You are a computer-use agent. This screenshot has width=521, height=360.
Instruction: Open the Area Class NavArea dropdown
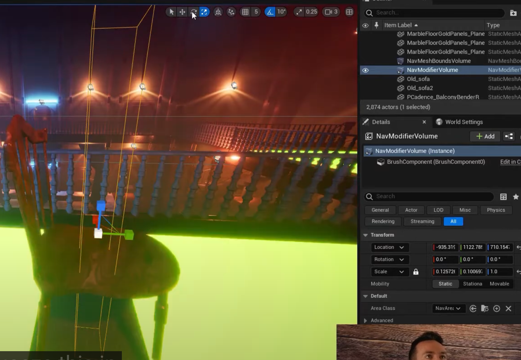pos(448,308)
